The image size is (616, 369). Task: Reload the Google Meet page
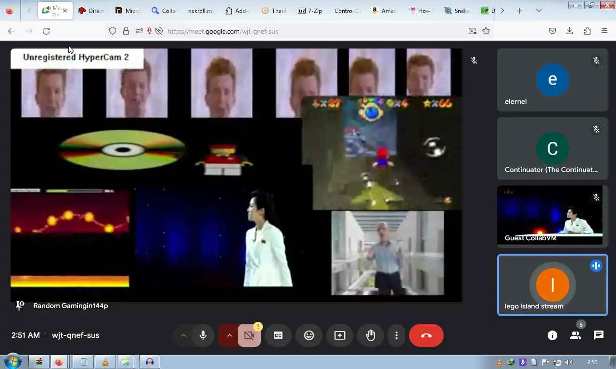[x=46, y=31]
